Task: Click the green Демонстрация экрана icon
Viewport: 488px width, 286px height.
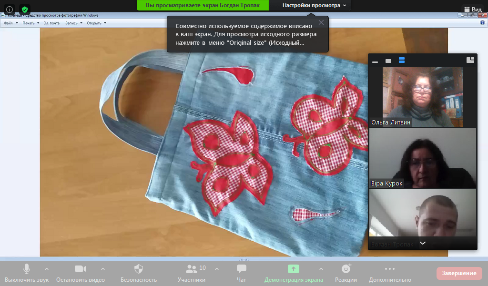Action: 294,269
